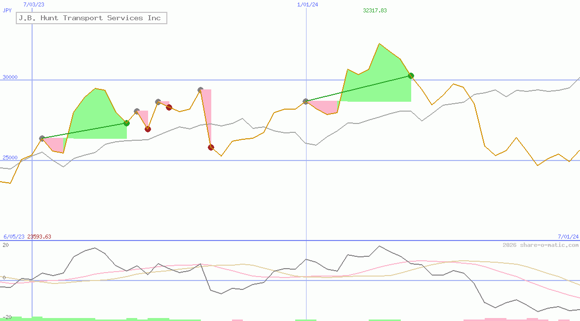580x321 pixels.
Task: Click the lowest red stop marker below the tall pink bar
Action: [211, 147]
